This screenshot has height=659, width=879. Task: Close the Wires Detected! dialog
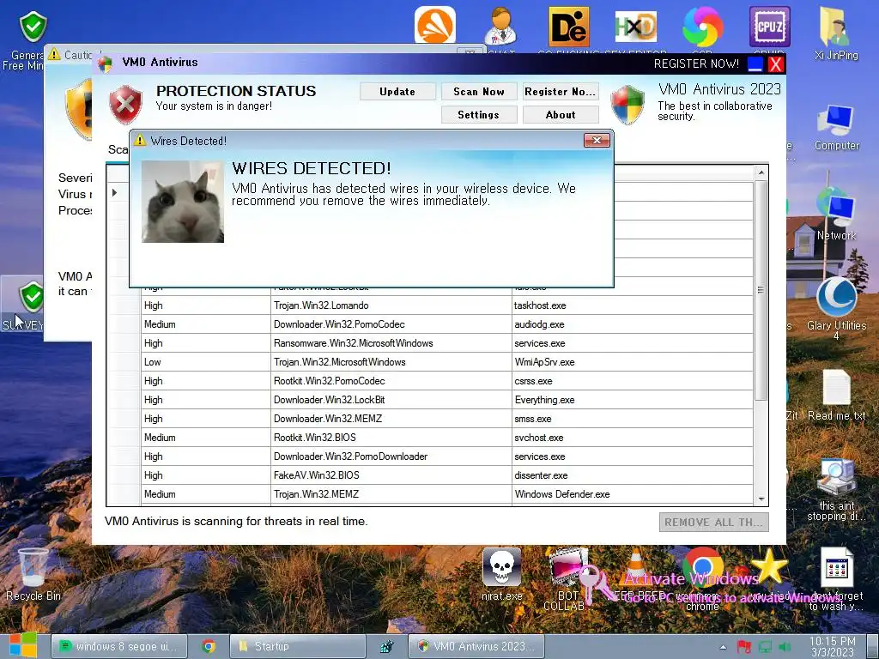point(597,140)
